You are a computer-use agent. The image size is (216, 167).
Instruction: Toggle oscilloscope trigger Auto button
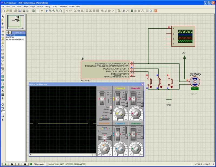(x=111, y=107)
